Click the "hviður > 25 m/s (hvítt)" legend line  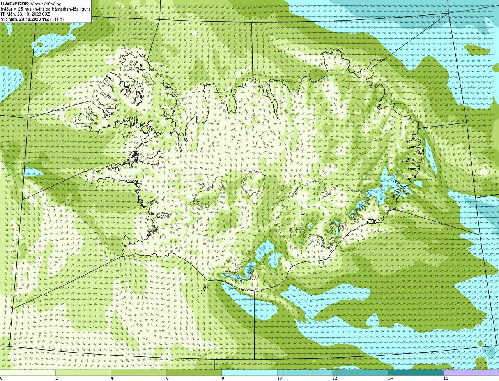(23, 9)
